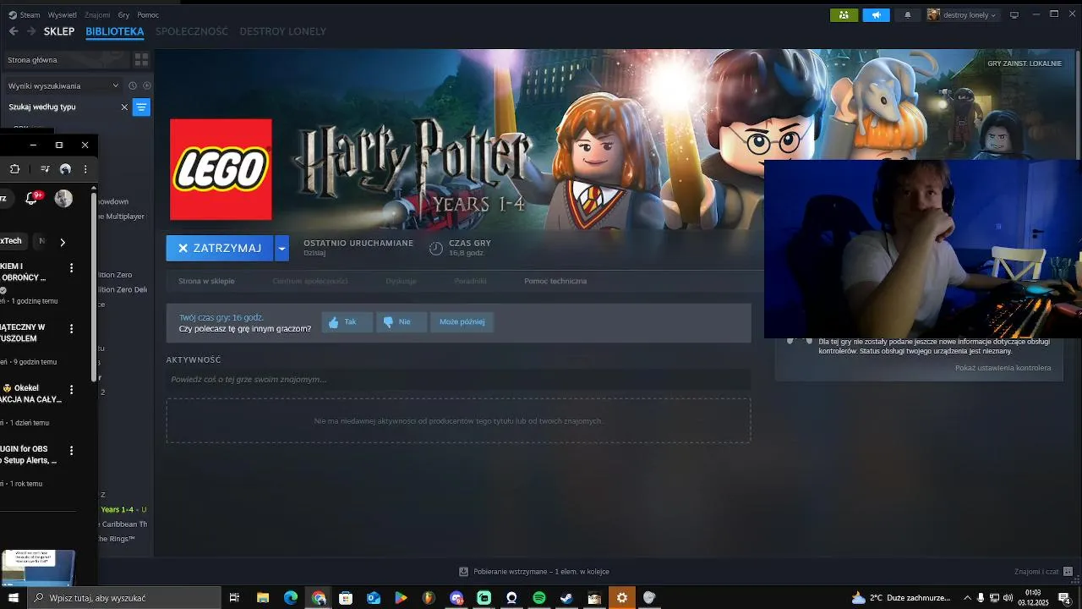Viewport: 1082px width, 609px height.
Task: Expand the dropdown arrow beside ZATRZYMAJ
Action: click(x=282, y=248)
